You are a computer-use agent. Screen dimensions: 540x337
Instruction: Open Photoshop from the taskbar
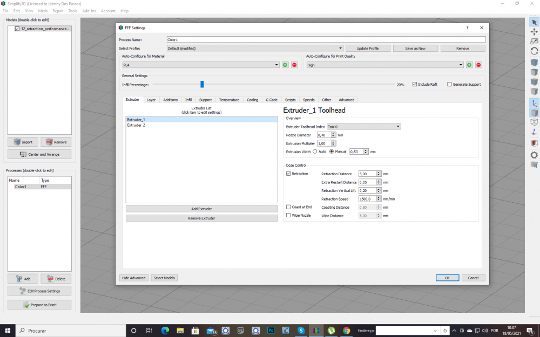point(271,331)
